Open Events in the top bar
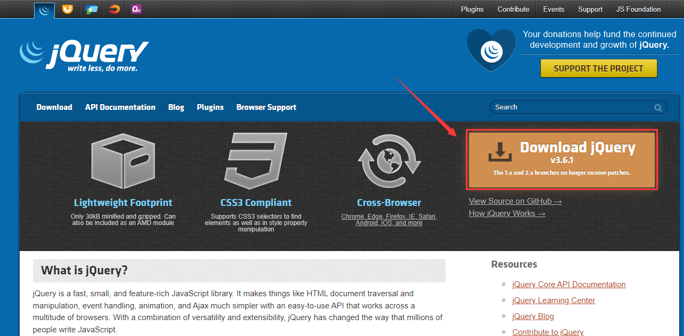Image resolution: width=684 pixels, height=336 pixels. 554,9
